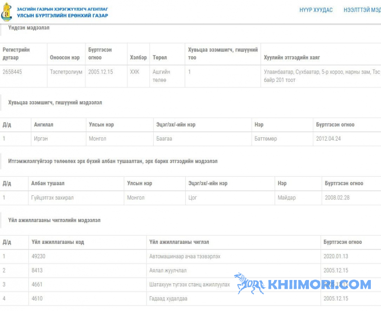
Task: Click the Оноосон нэр column header
Action: pos(65,58)
